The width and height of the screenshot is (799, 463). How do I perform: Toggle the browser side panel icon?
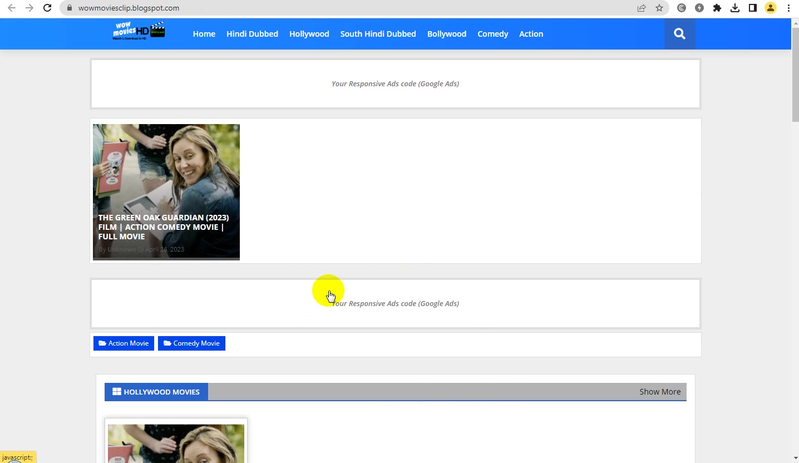[753, 8]
